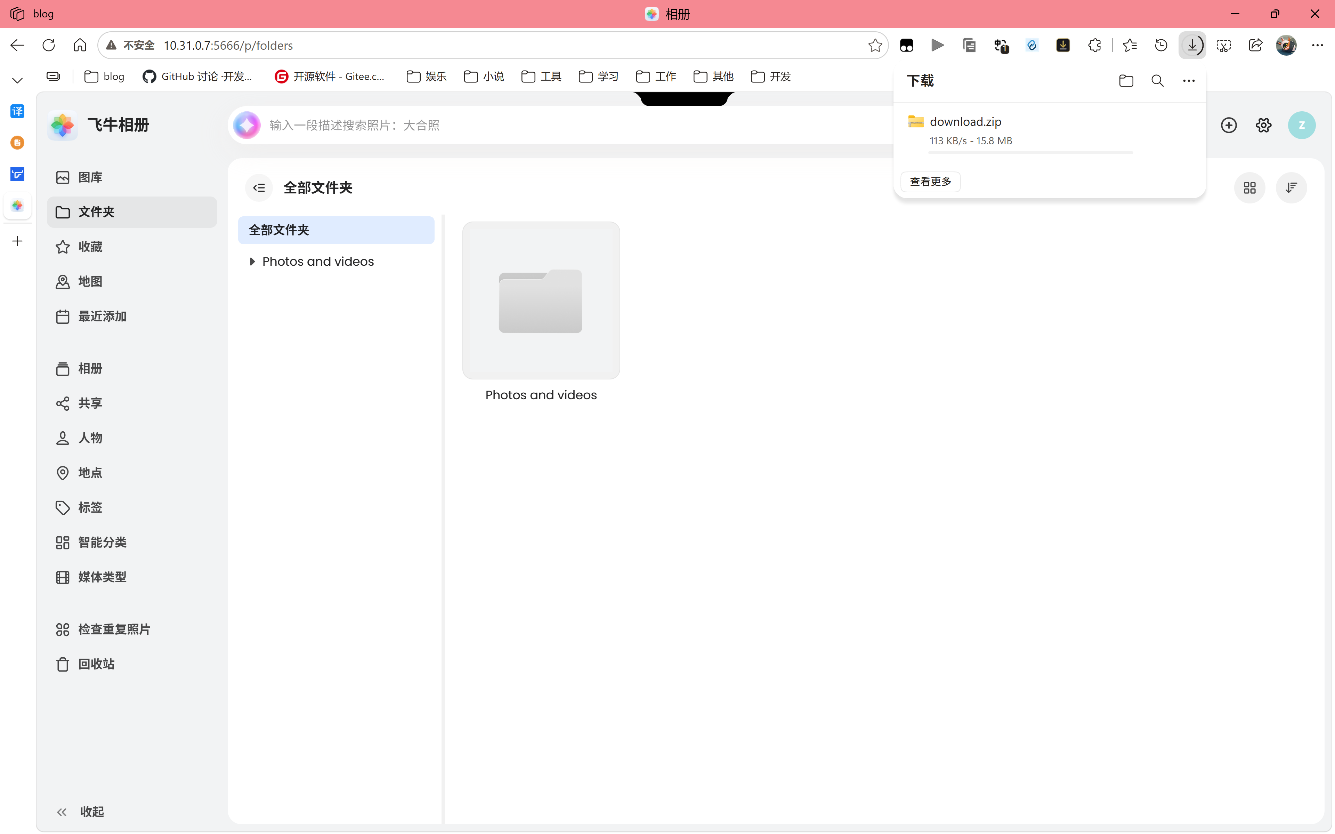Open the download.zip file link
Image resolution: width=1335 pixels, height=834 pixels.
tap(965, 121)
